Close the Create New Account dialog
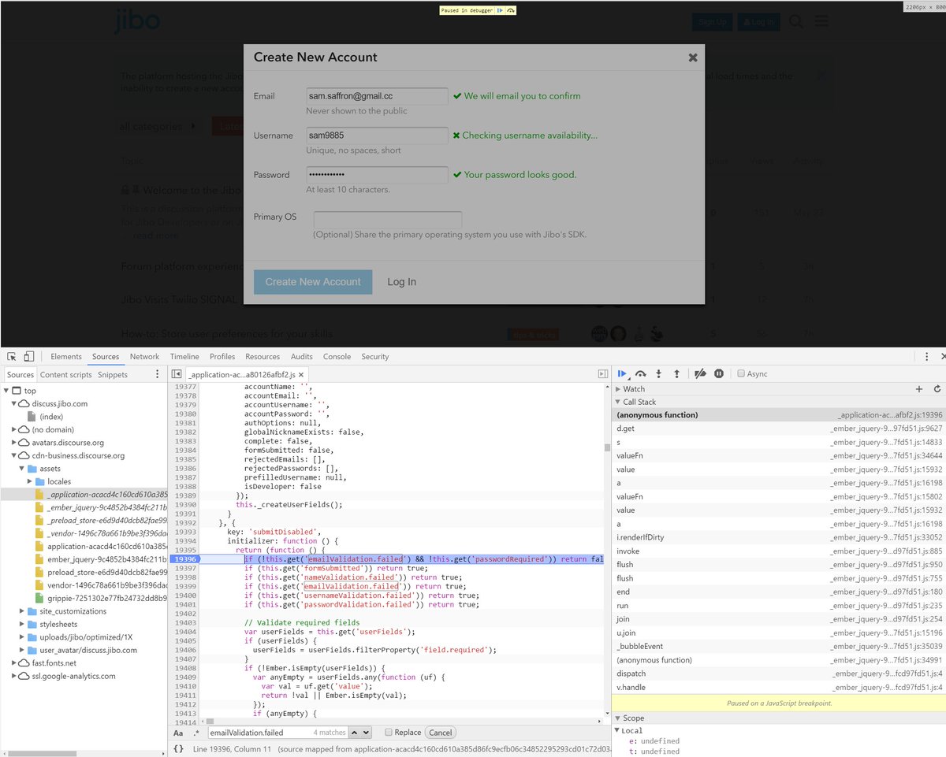 pyautogui.click(x=693, y=58)
